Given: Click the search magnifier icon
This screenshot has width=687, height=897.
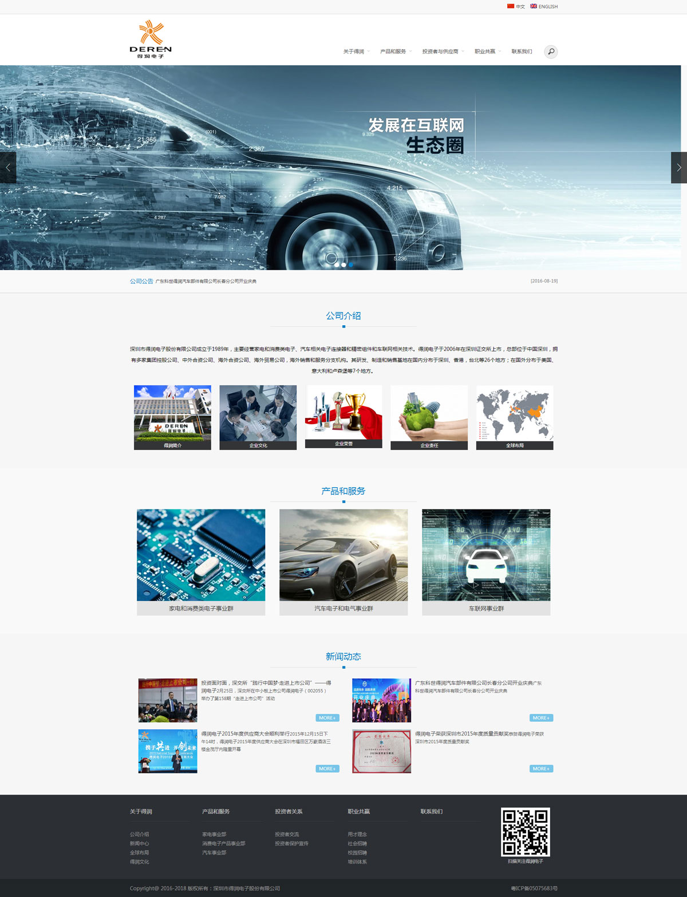Looking at the screenshot, I should (x=551, y=52).
